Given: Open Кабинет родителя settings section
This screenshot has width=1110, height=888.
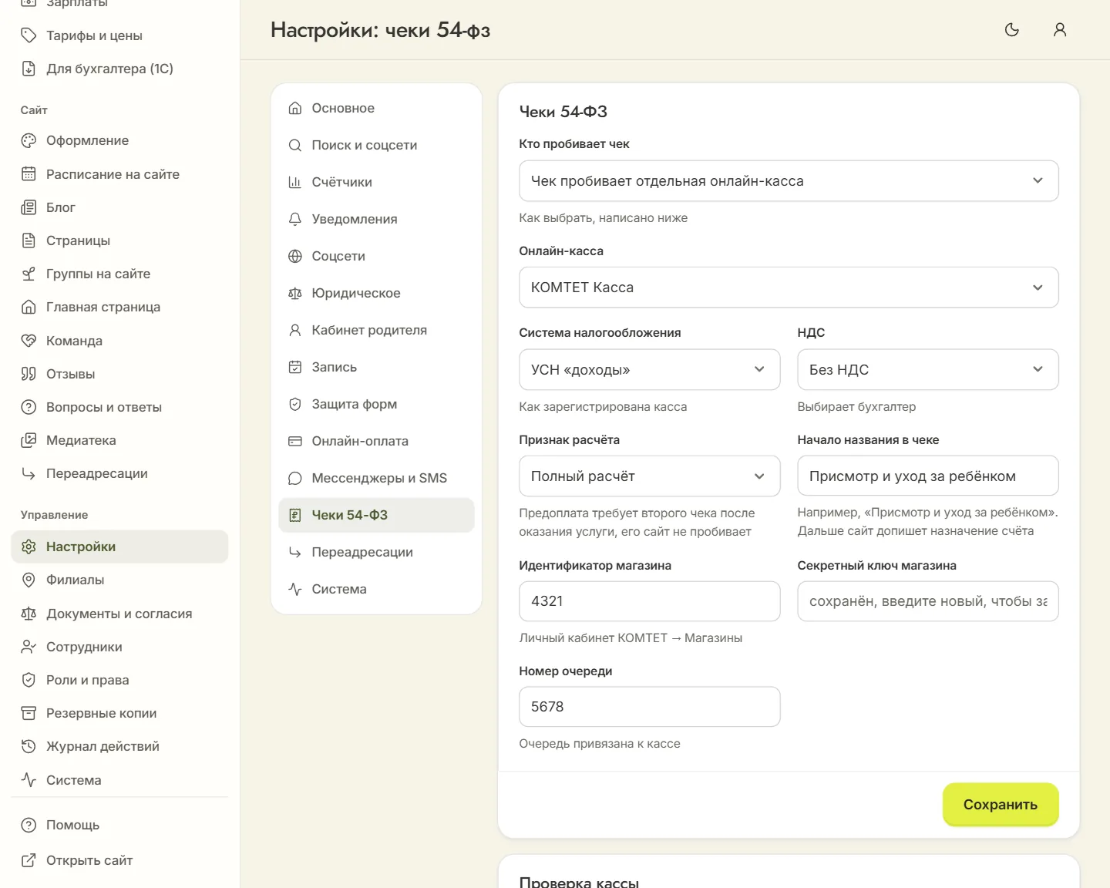Looking at the screenshot, I should pos(376,330).
